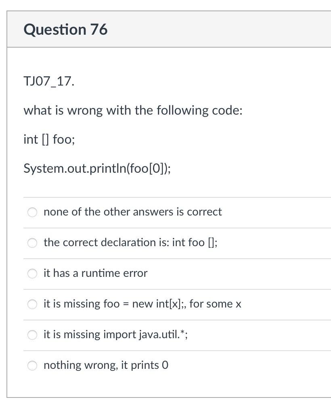Select radio button for 'the correct declaration is: int foo [];'
331x410 pixels.
click(32, 243)
